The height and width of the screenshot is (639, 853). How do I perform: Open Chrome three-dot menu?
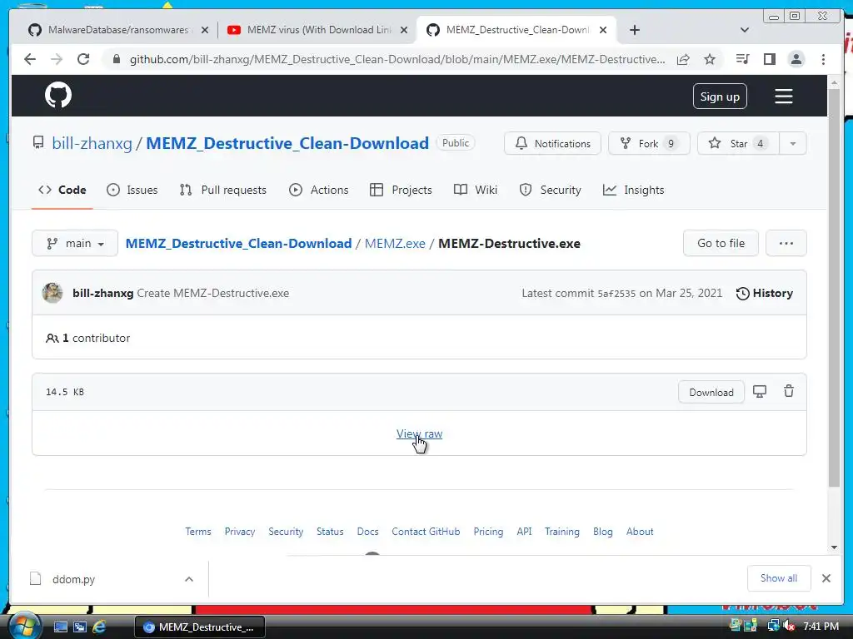(823, 59)
